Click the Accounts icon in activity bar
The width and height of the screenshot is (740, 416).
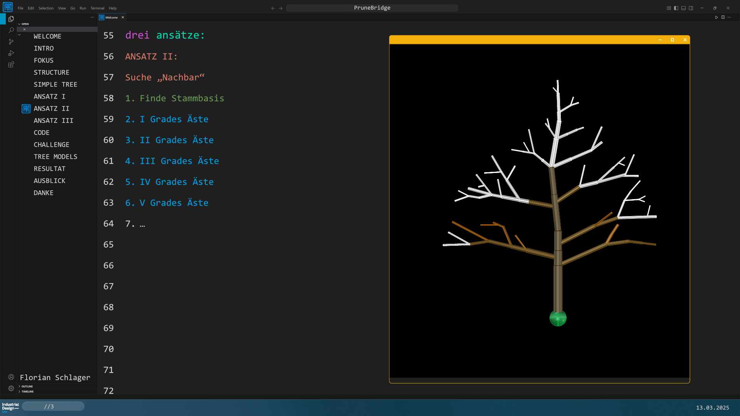pos(11,377)
